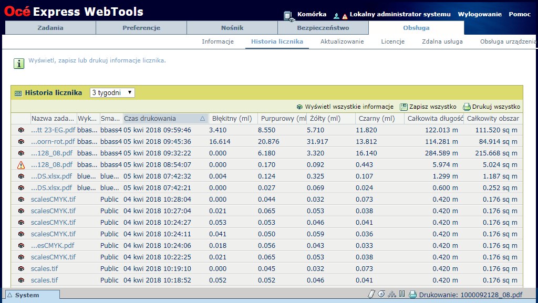Click the Komórka link in the header

(312, 14)
